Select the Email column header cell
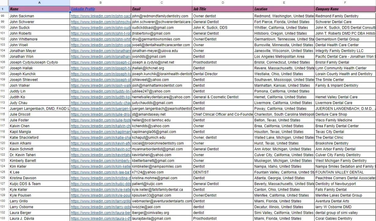The image size is (376, 221). click(x=161, y=9)
